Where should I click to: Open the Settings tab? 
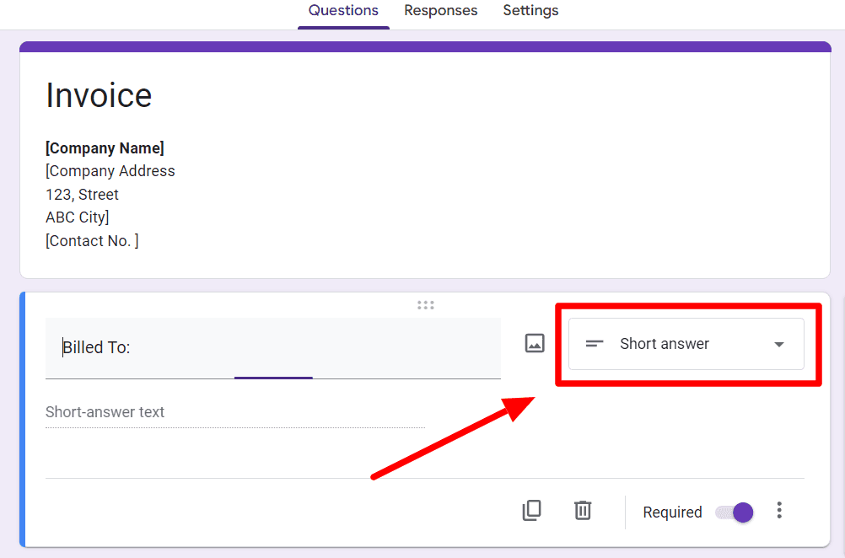[530, 11]
